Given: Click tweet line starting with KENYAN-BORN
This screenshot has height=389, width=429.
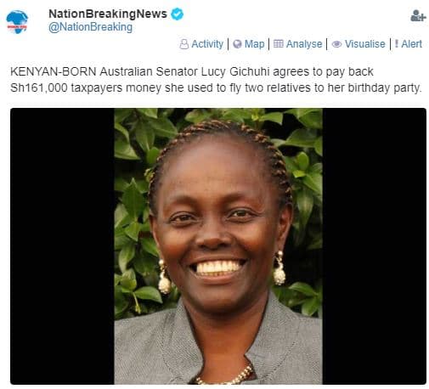Looking at the screenshot, I should pos(192,71).
